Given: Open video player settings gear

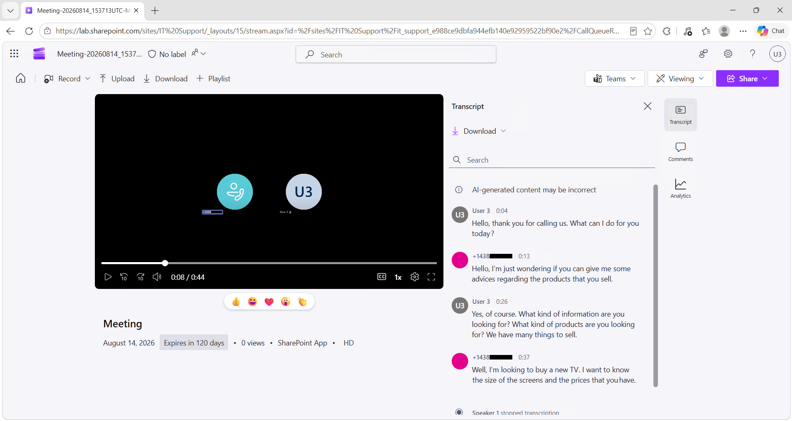Looking at the screenshot, I should pos(415,277).
